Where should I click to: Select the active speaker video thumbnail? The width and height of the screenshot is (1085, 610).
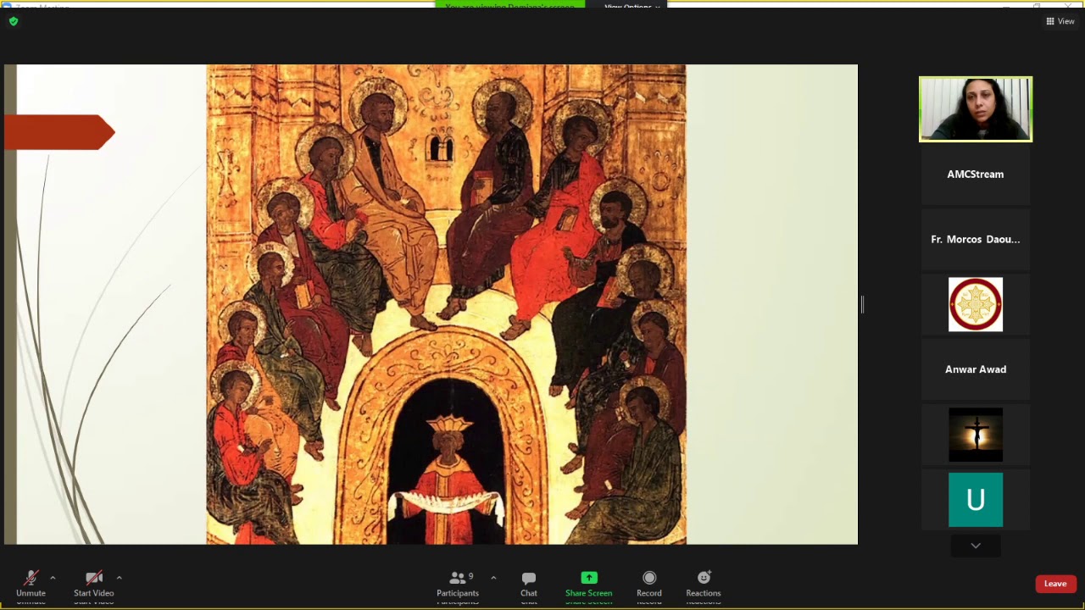pyautogui.click(x=976, y=109)
